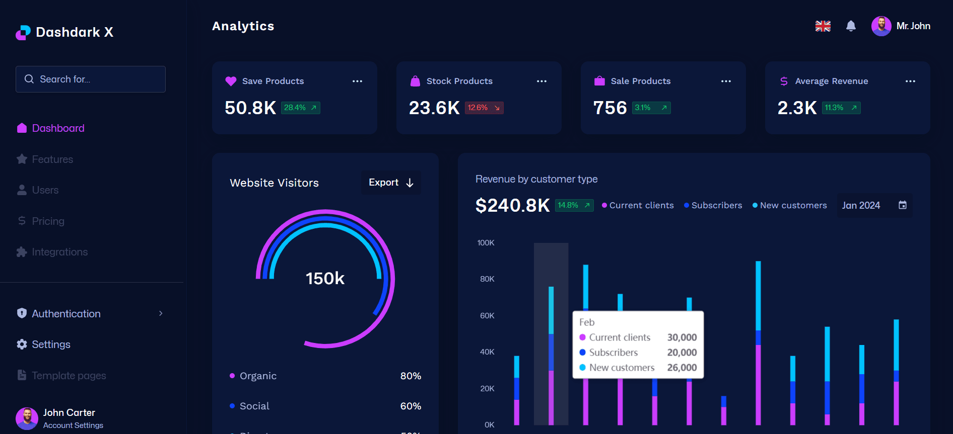Click the Save Products heart icon
Screen dimensions: 953x434
click(x=231, y=81)
